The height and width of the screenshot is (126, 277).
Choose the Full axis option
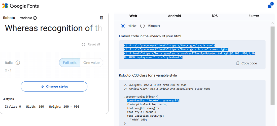[x=70, y=62]
